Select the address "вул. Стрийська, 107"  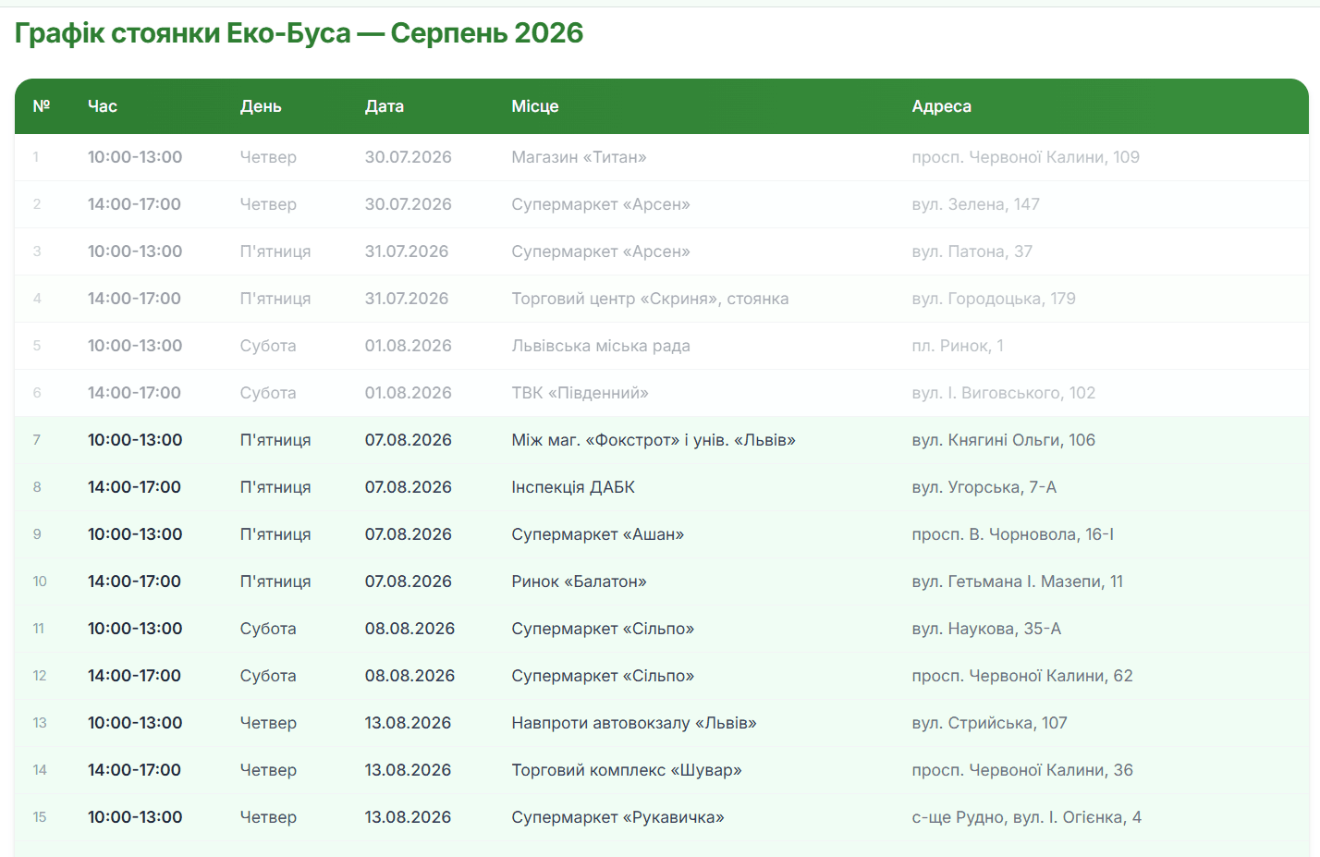tap(990, 723)
